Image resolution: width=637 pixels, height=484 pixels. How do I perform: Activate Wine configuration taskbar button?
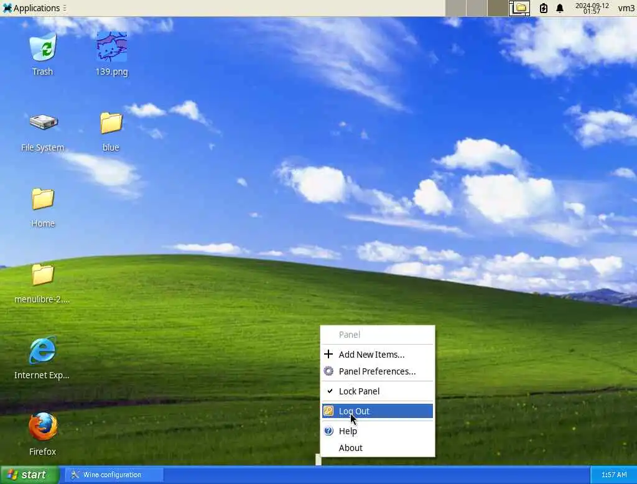coord(114,475)
